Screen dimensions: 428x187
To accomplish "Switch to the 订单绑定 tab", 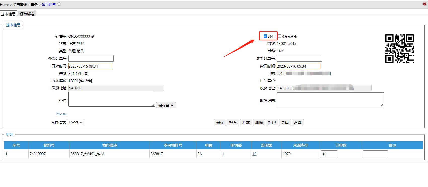I will (27, 14).
